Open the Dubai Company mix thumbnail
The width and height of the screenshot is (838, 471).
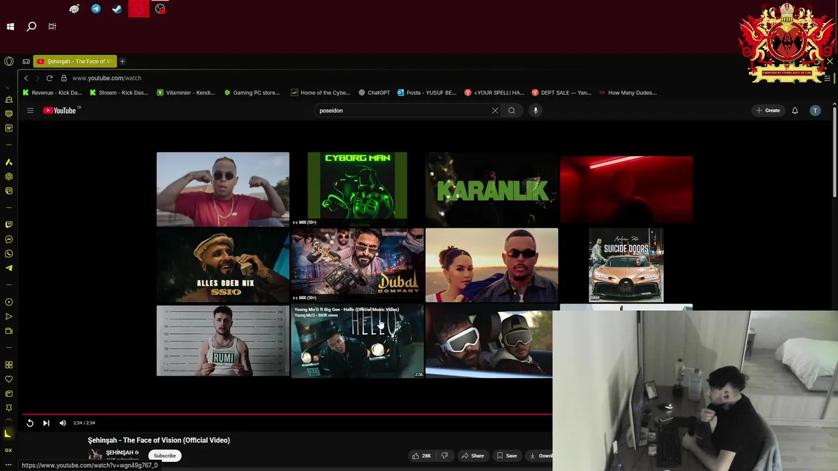click(x=357, y=264)
